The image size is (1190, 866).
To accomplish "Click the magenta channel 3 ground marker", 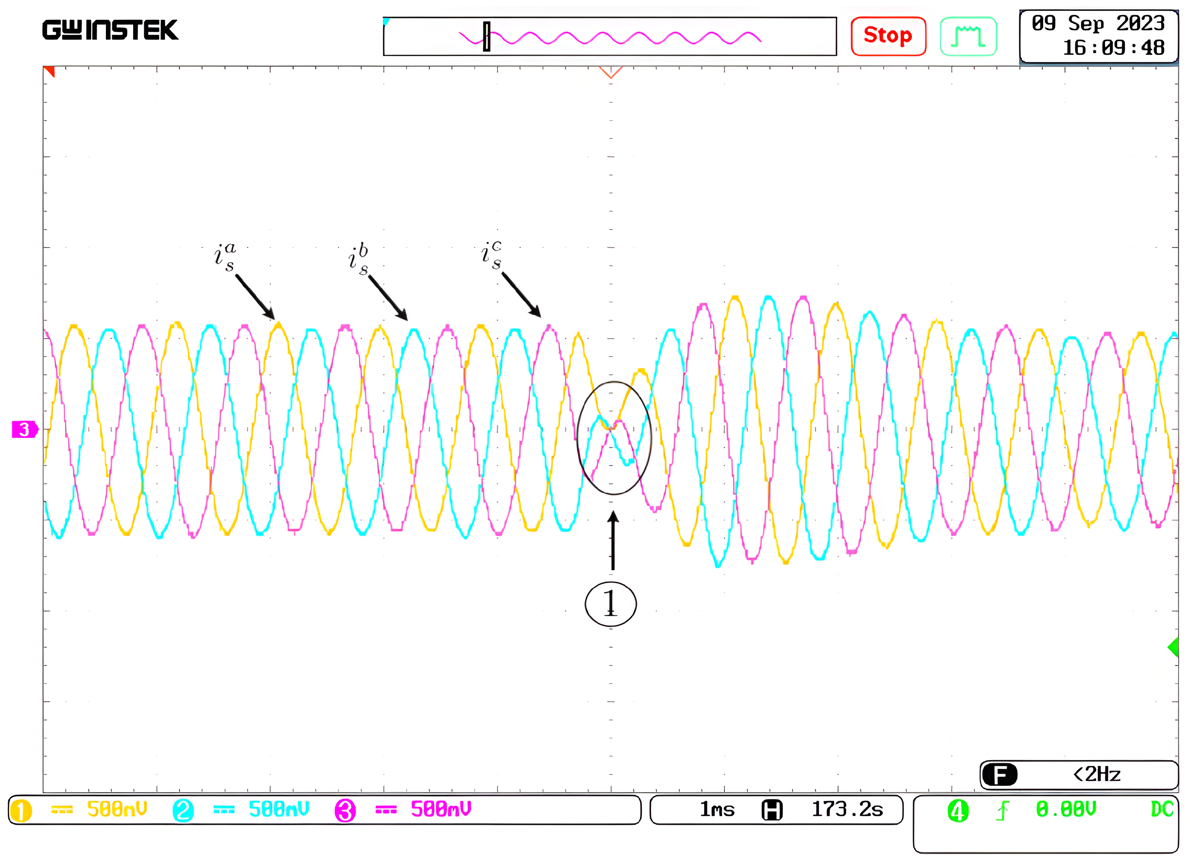I will click(24, 430).
